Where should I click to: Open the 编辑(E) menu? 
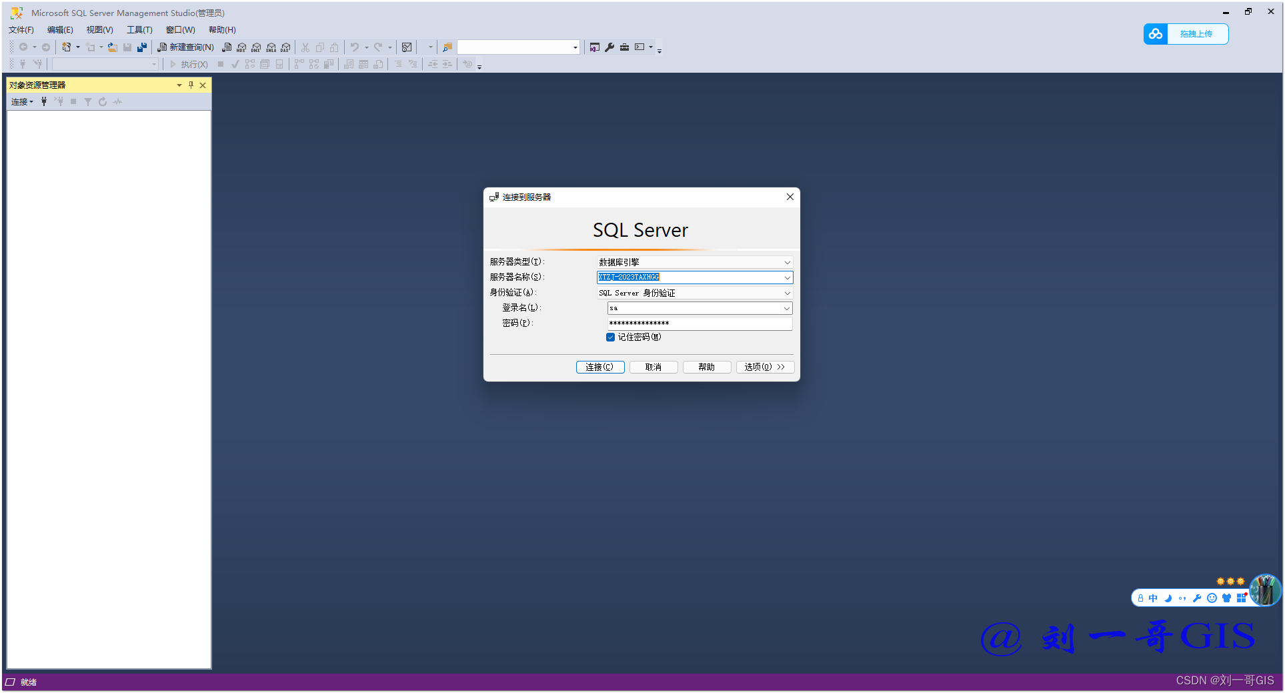(60, 30)
